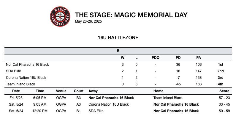This screenshot has width=244, height=122.
Task: Click the Date column header
Action: coord(16,91)
